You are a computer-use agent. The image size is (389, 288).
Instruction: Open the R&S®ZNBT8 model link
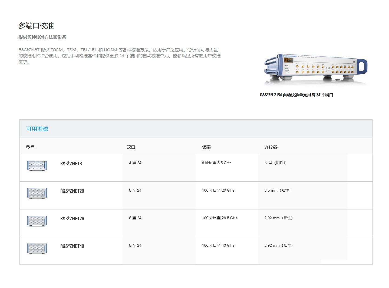pyautogui.click(x=71, y=164)
